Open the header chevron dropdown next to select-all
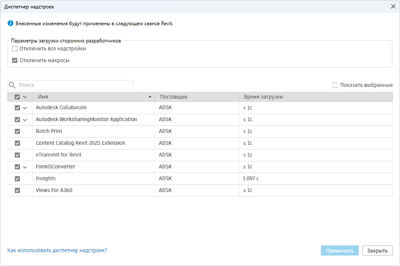Screen dimensions: 400x266 coord(25,97)
